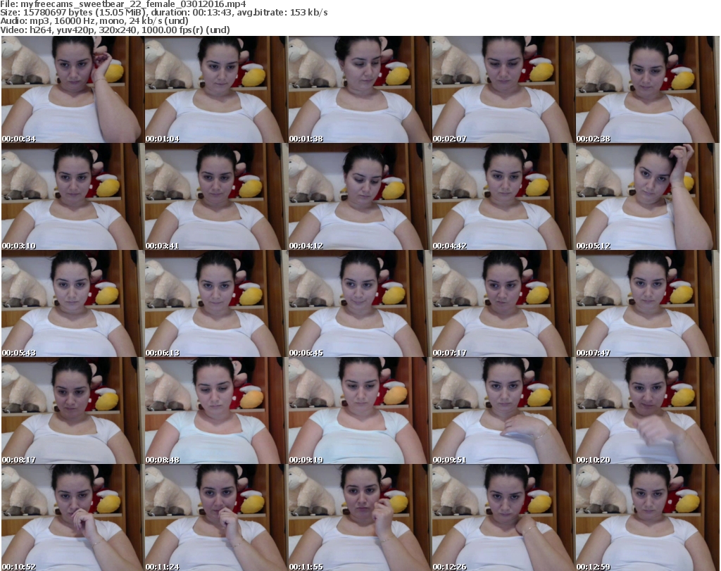Pick the frame at 00:07:17
This screenshot has height=571, width=721.
tap(503, 304)
